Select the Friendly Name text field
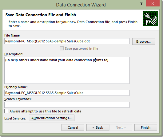The image size is (163, 137). [67, 93]
